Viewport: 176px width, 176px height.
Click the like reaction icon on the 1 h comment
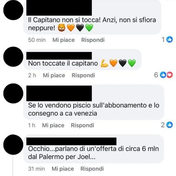pos(169,125)
